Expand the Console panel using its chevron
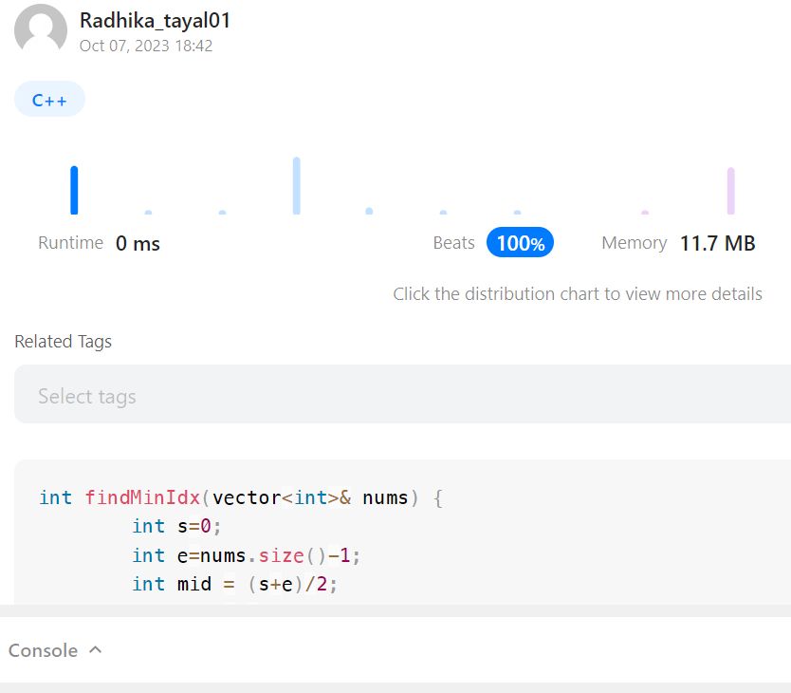The width and height of the screenshot is (791, 693). (x=95, y=650)
